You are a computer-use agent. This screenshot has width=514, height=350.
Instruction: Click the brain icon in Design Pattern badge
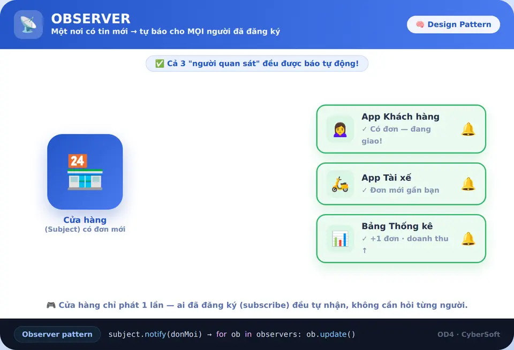[420, 25]
